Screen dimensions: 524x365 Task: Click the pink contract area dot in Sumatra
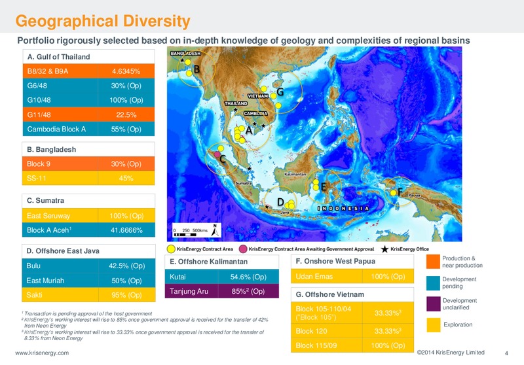pos(217,154)
